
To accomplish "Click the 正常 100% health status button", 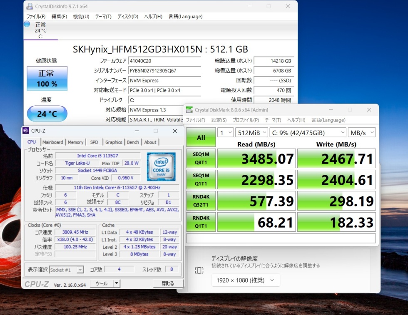I will (47, 79).
